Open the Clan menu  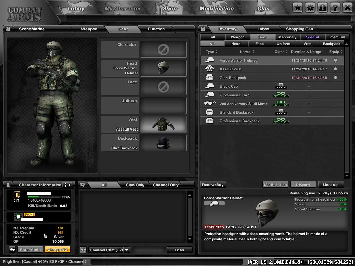(263, 9)
